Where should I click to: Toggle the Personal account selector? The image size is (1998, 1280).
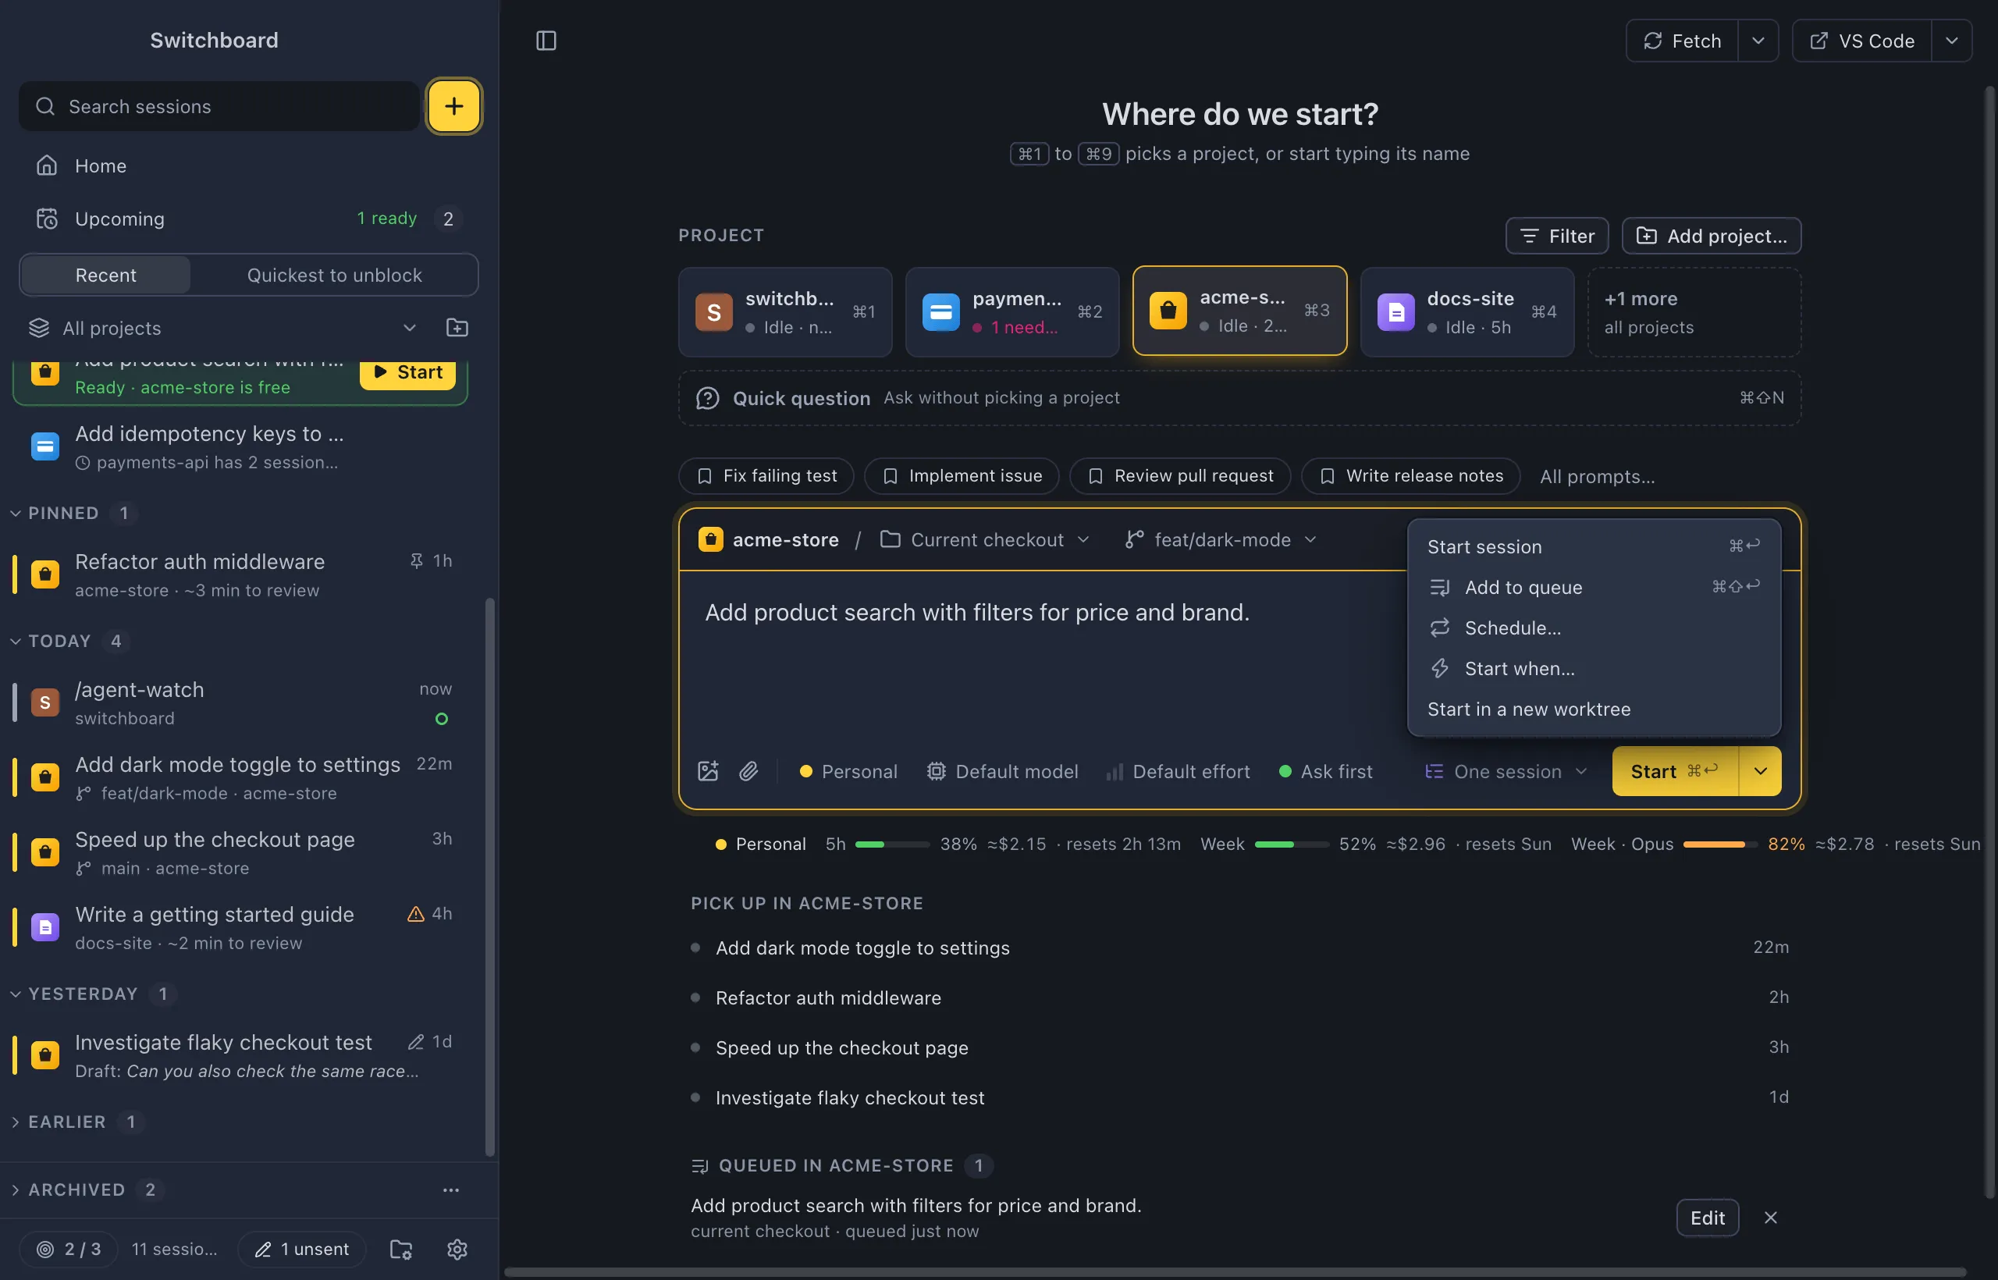(848, 771)
